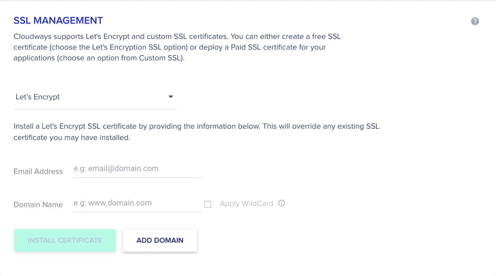This screenshot has width=496, height=276.
Task: Click the Domain Name field label
Action: coord(38,205)
